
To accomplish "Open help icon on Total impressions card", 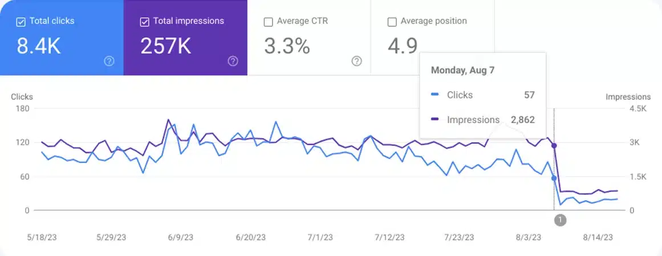I will (x=233, y=61).
